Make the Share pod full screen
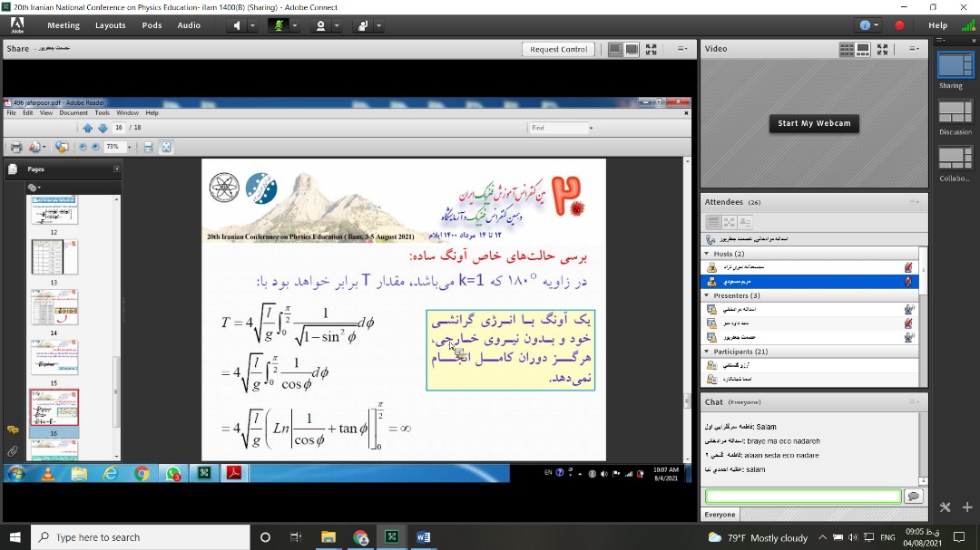 651,50
